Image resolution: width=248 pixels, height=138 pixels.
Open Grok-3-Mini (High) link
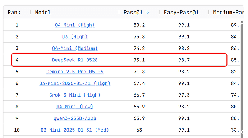75,95
